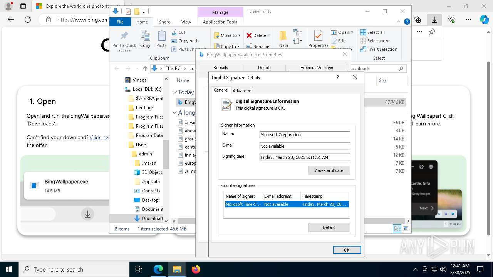
Task: Click View Certificate button
Action: [329, 170]
